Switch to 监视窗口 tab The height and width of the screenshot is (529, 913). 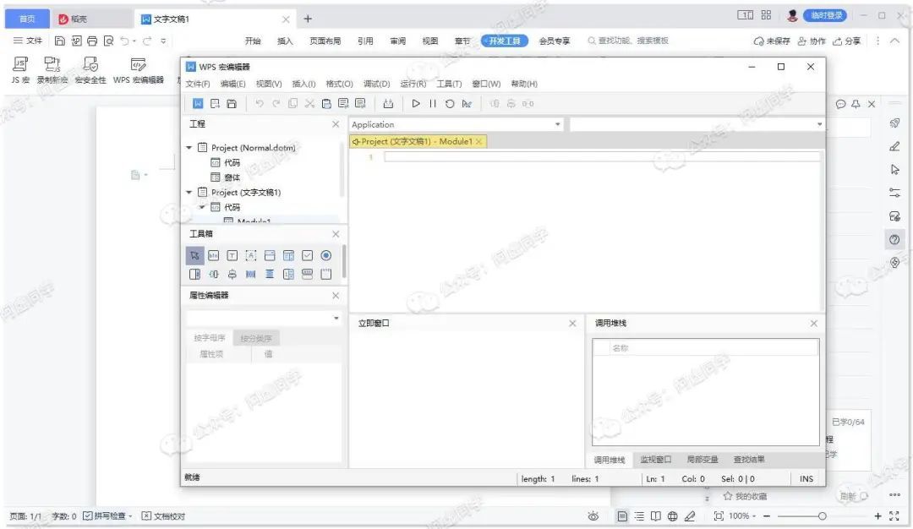(x=656, y=460)
